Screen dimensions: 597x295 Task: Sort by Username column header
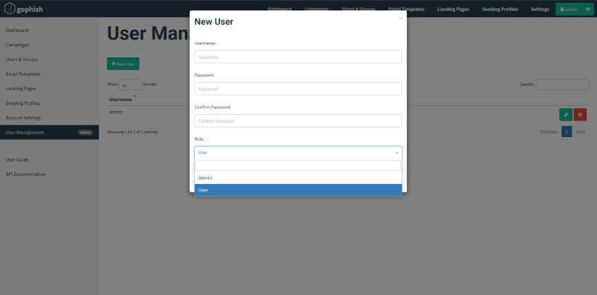pyautogui.click(x=121, y=99)
